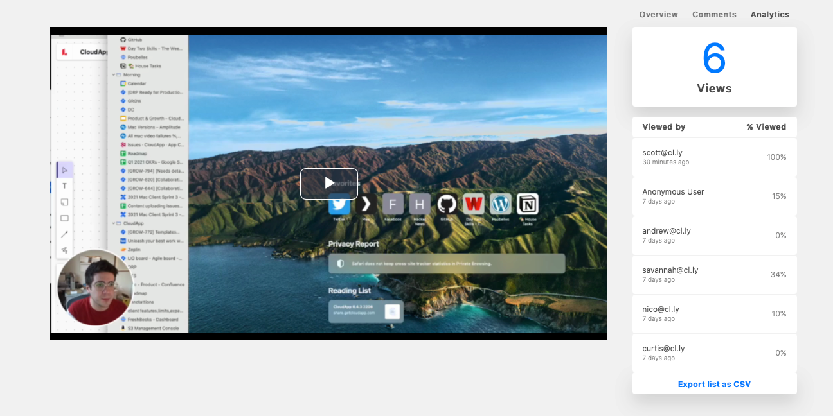Click the Zeplin bookmark in video sidebar

coord(131,249)
